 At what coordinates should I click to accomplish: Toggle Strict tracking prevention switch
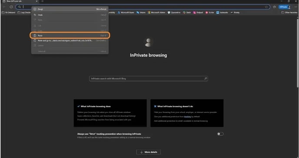tap(220, 134)
